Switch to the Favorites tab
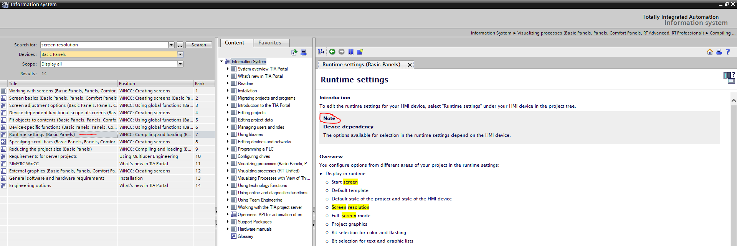737x246 pixels. (x=269, y=43)
